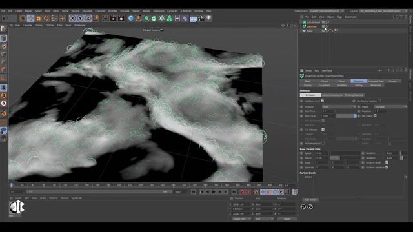Adjust the Speed slider
This screenshot has width=413, height=232.
click(345, 153)
